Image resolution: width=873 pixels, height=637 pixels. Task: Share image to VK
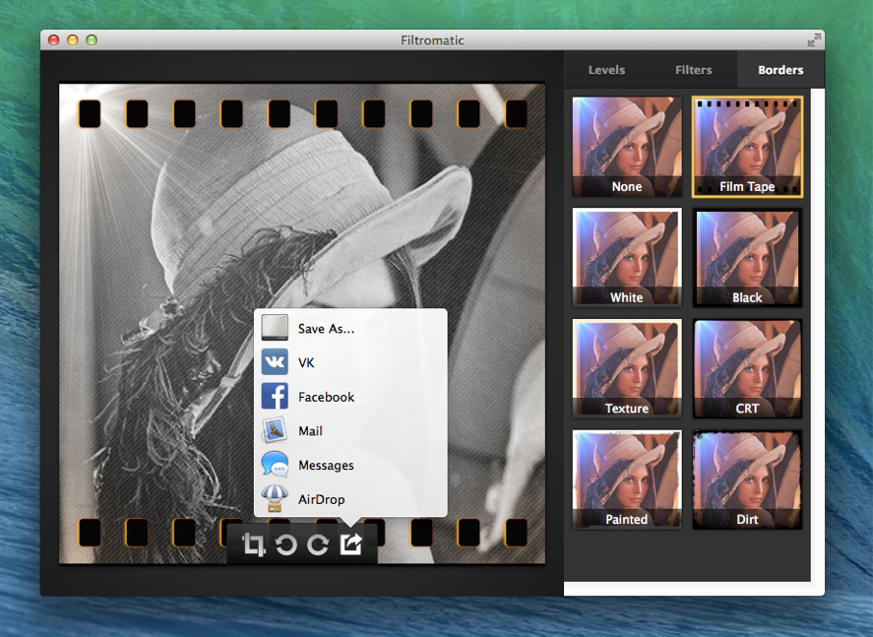(305, 363)
